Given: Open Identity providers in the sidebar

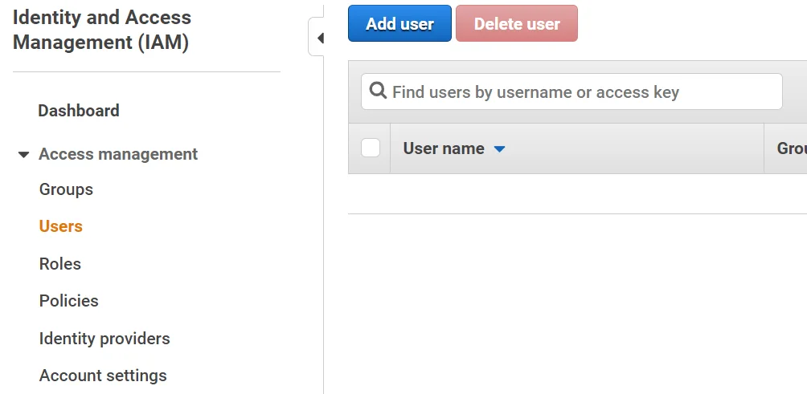Looking at the screenshot, I should (104, 339).
